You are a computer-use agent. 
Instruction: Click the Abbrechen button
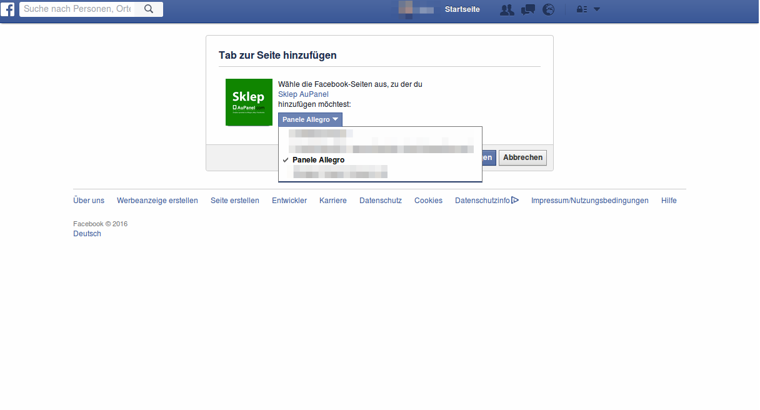pos(522,157)
